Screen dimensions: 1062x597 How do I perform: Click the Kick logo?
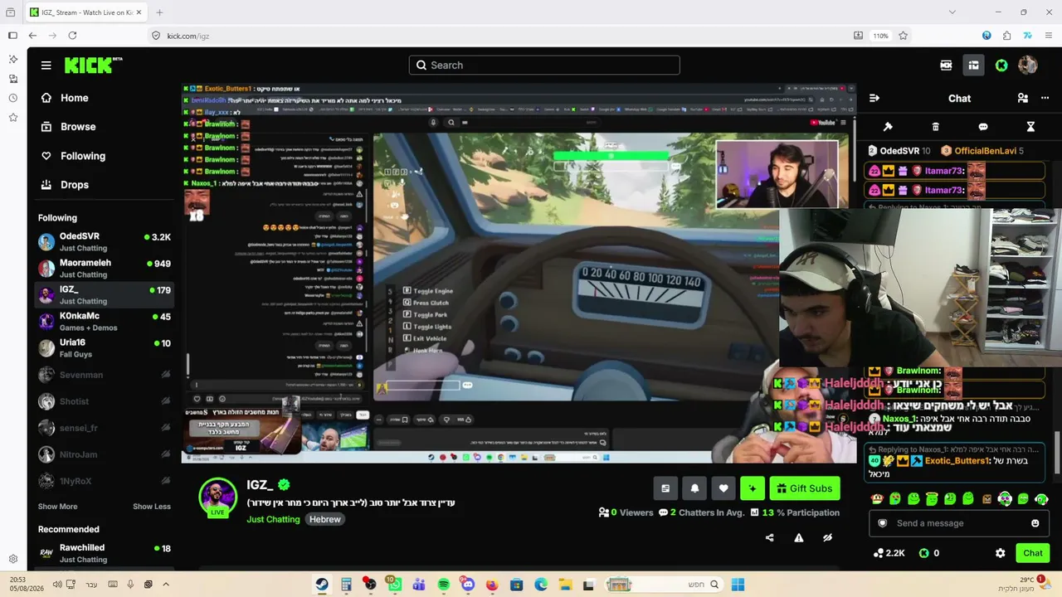pyautogui.click(x=92, y=66)
